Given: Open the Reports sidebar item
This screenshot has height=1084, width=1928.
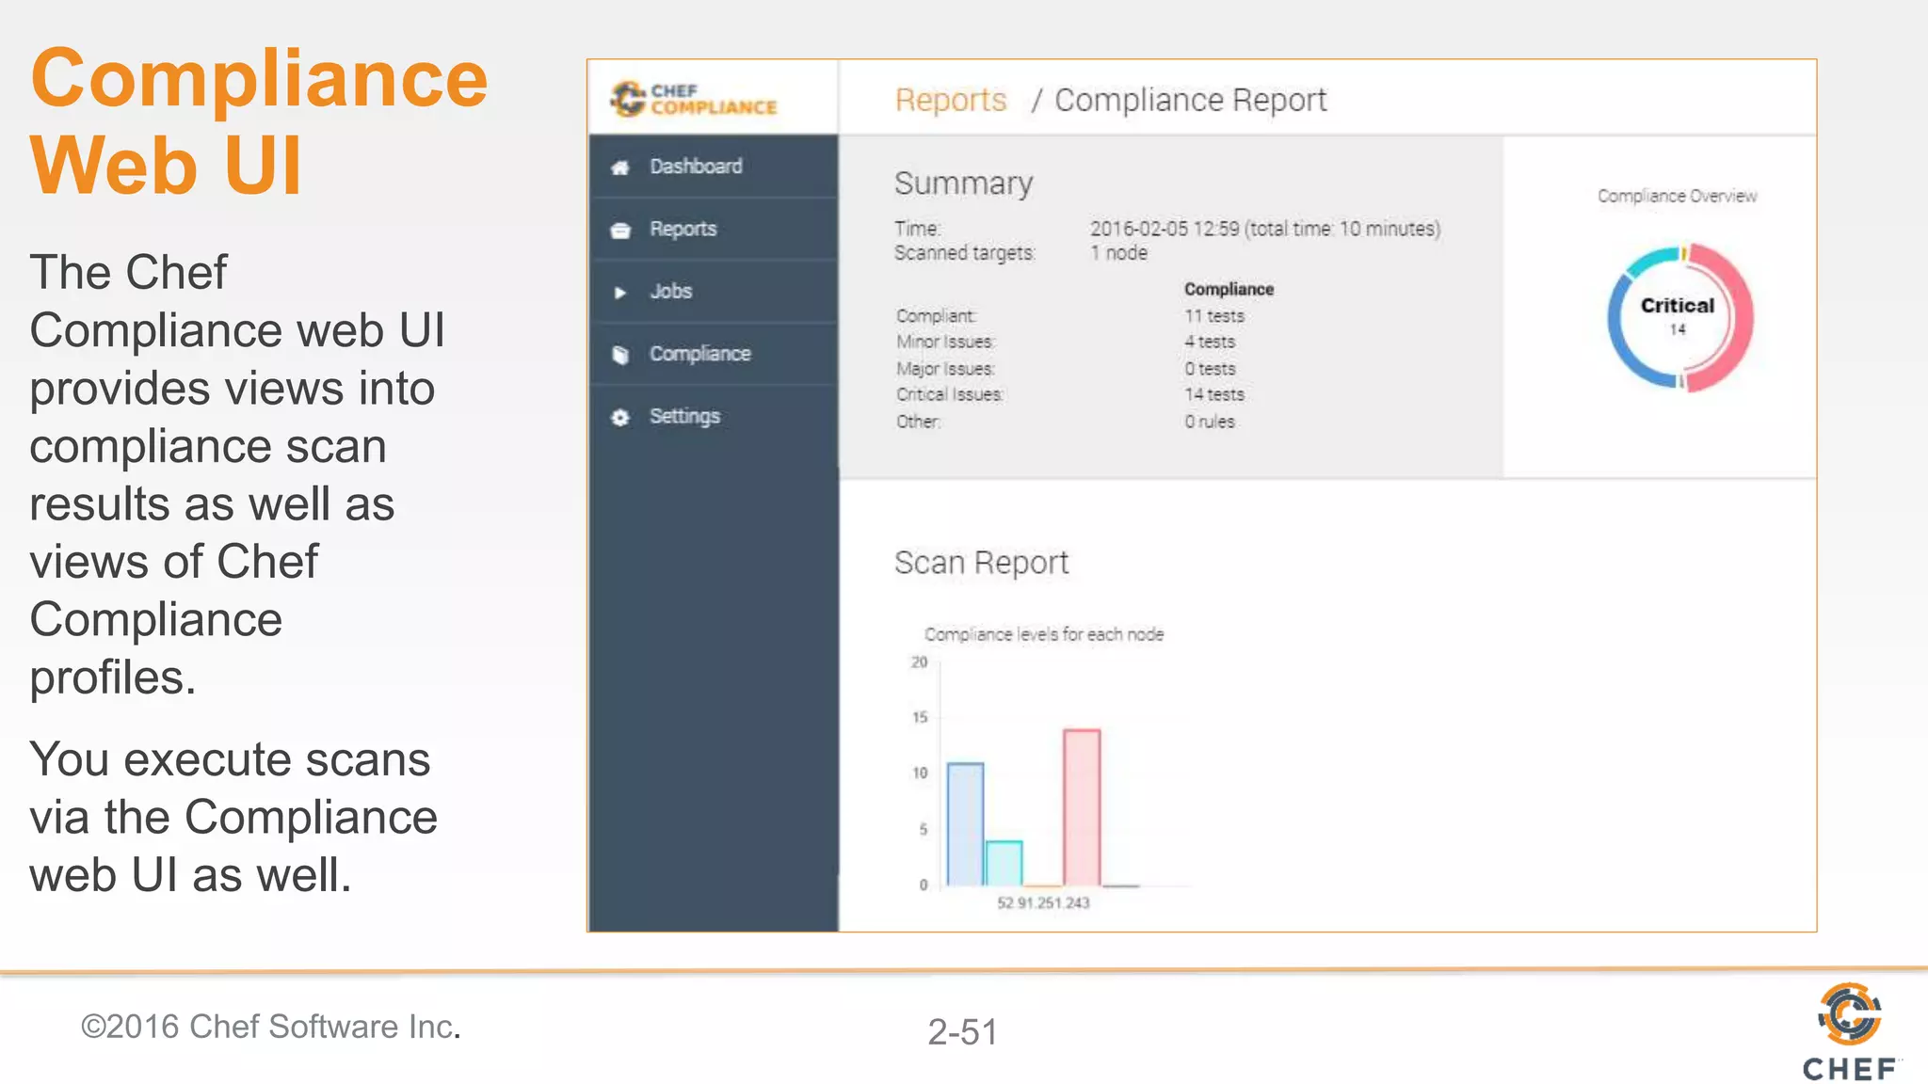Looking at the screenshot, I should click(x=713, y=229).
